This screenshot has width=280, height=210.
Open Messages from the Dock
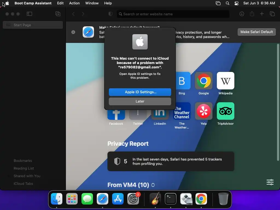pyautogui.click(x=87, y=199)
